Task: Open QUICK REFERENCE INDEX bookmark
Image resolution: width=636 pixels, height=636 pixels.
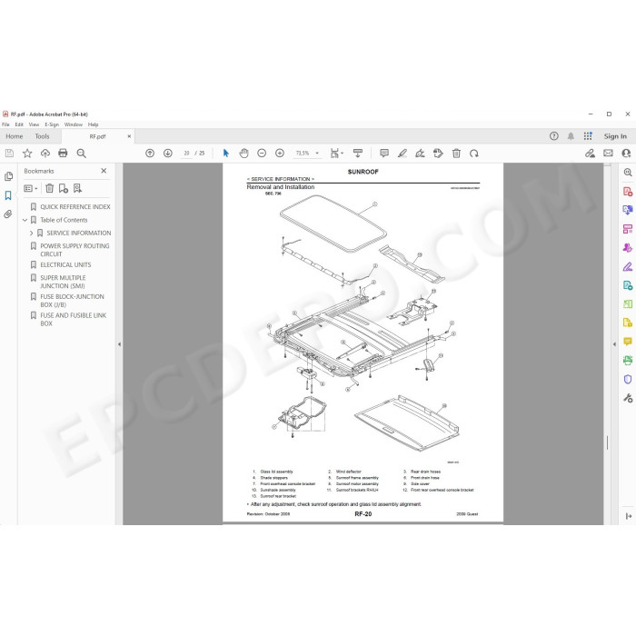Action: tap(75, 207)
